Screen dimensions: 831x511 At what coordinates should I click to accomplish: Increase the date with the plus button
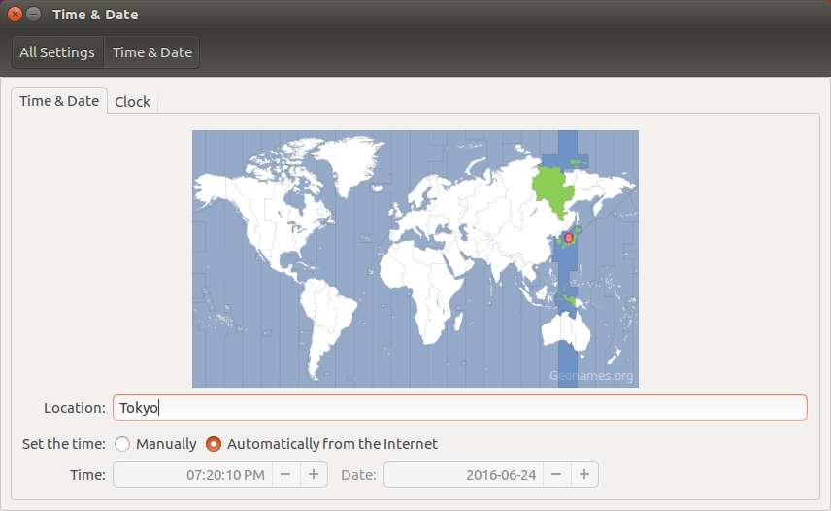(584, 474)
